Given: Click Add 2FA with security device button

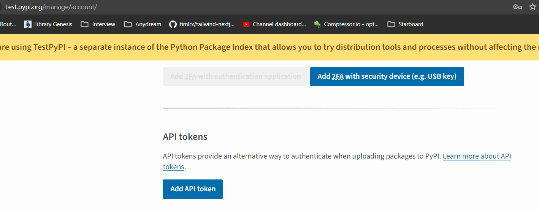Looking at the screenshot, I should [387, 76].
